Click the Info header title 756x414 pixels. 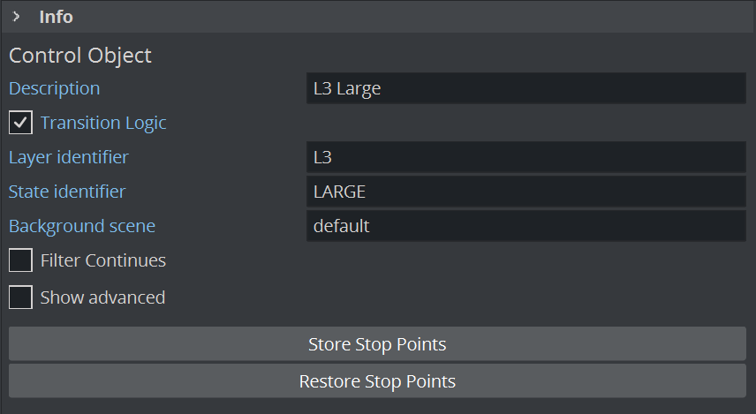[56, 17]
